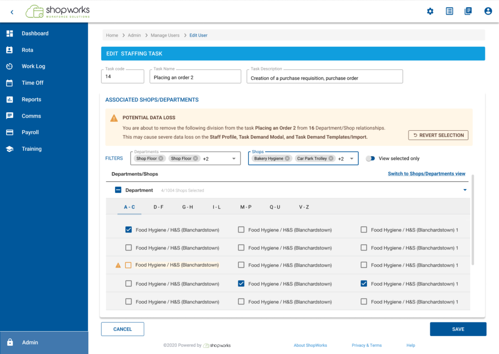Switch to the M - P alphabet tab
The height and width of the screenshot is (354, 499).
(246, 207)
